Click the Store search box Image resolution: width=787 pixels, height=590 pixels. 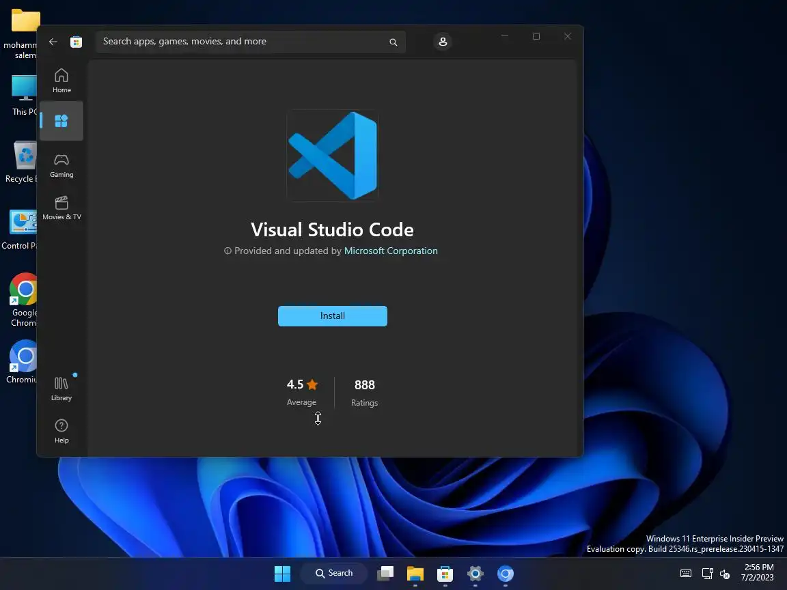250,42
